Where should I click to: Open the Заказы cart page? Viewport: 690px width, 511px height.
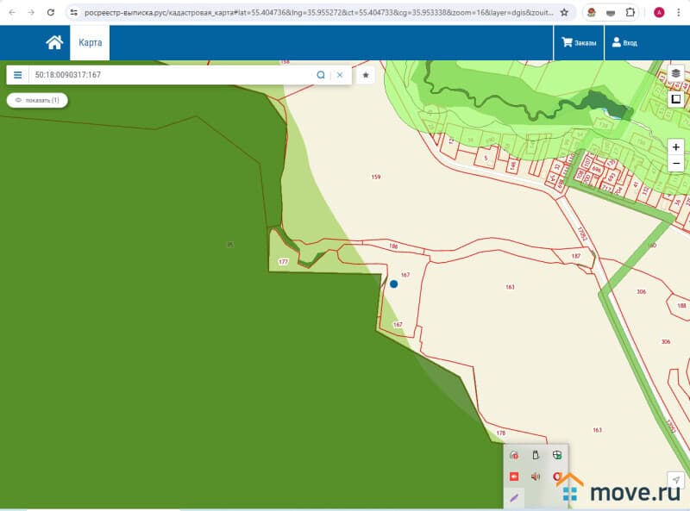pyautogui.click(x=579, y=42)
